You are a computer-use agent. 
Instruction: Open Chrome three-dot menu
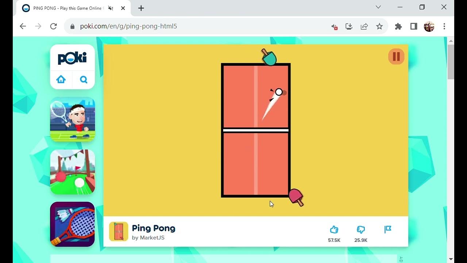[444, 26]
